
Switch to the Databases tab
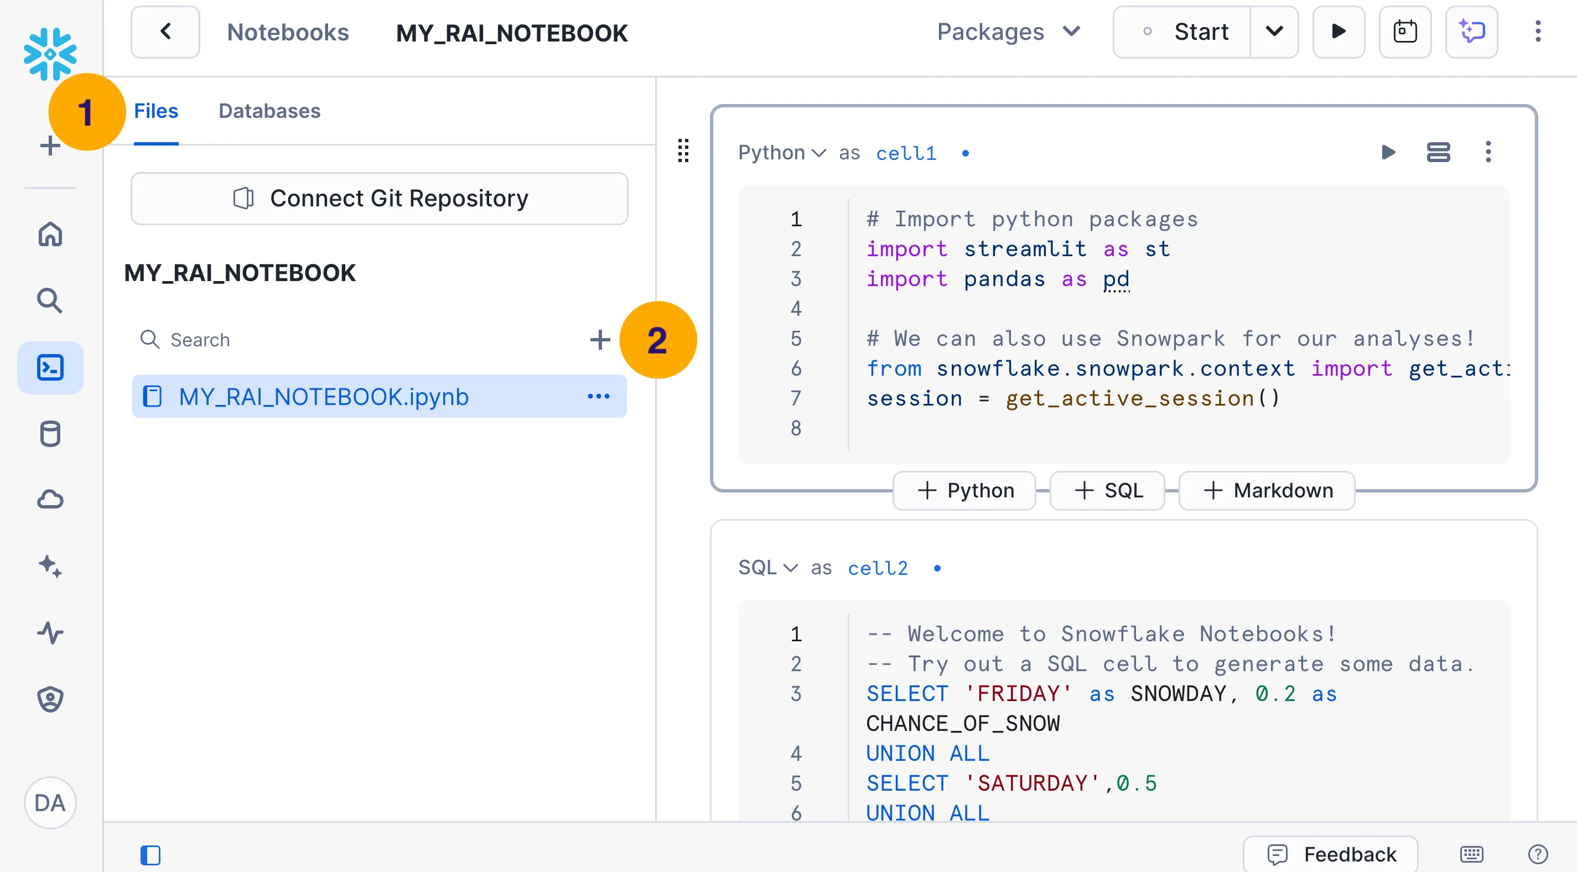pos(269,111)
